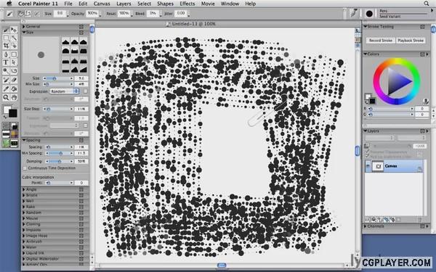
Task: Click the swap main and additional color icon
Action: point(5,117)
